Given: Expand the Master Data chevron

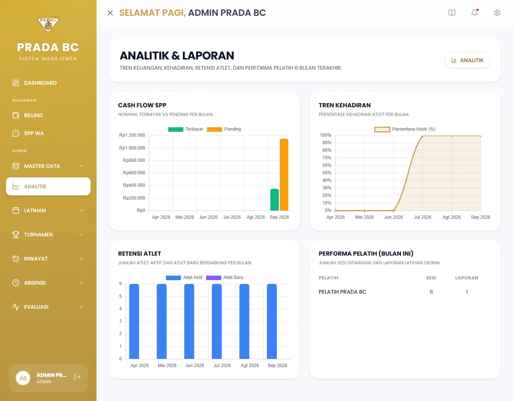Looking at the screenshot, I should pos(81,166).
